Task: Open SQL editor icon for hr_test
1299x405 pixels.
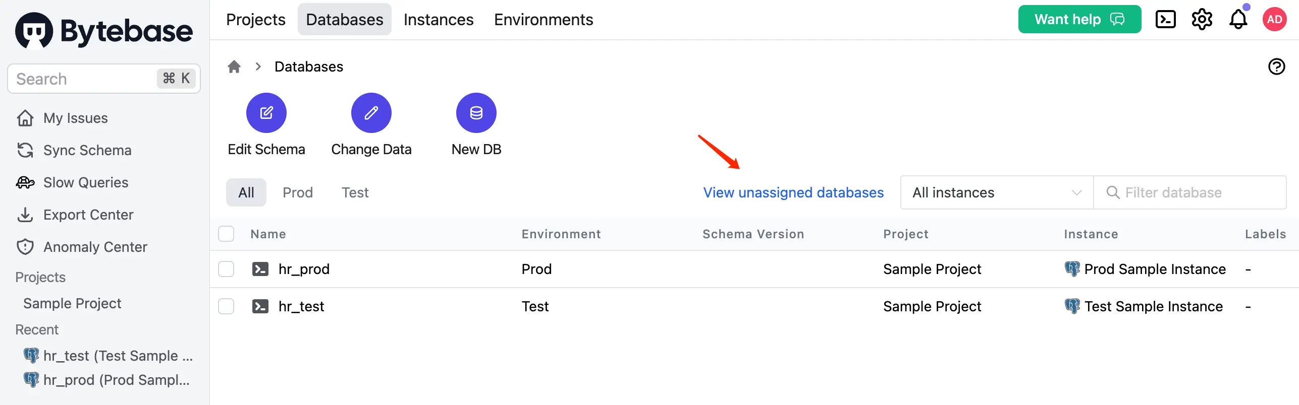Action: [260, 306]
